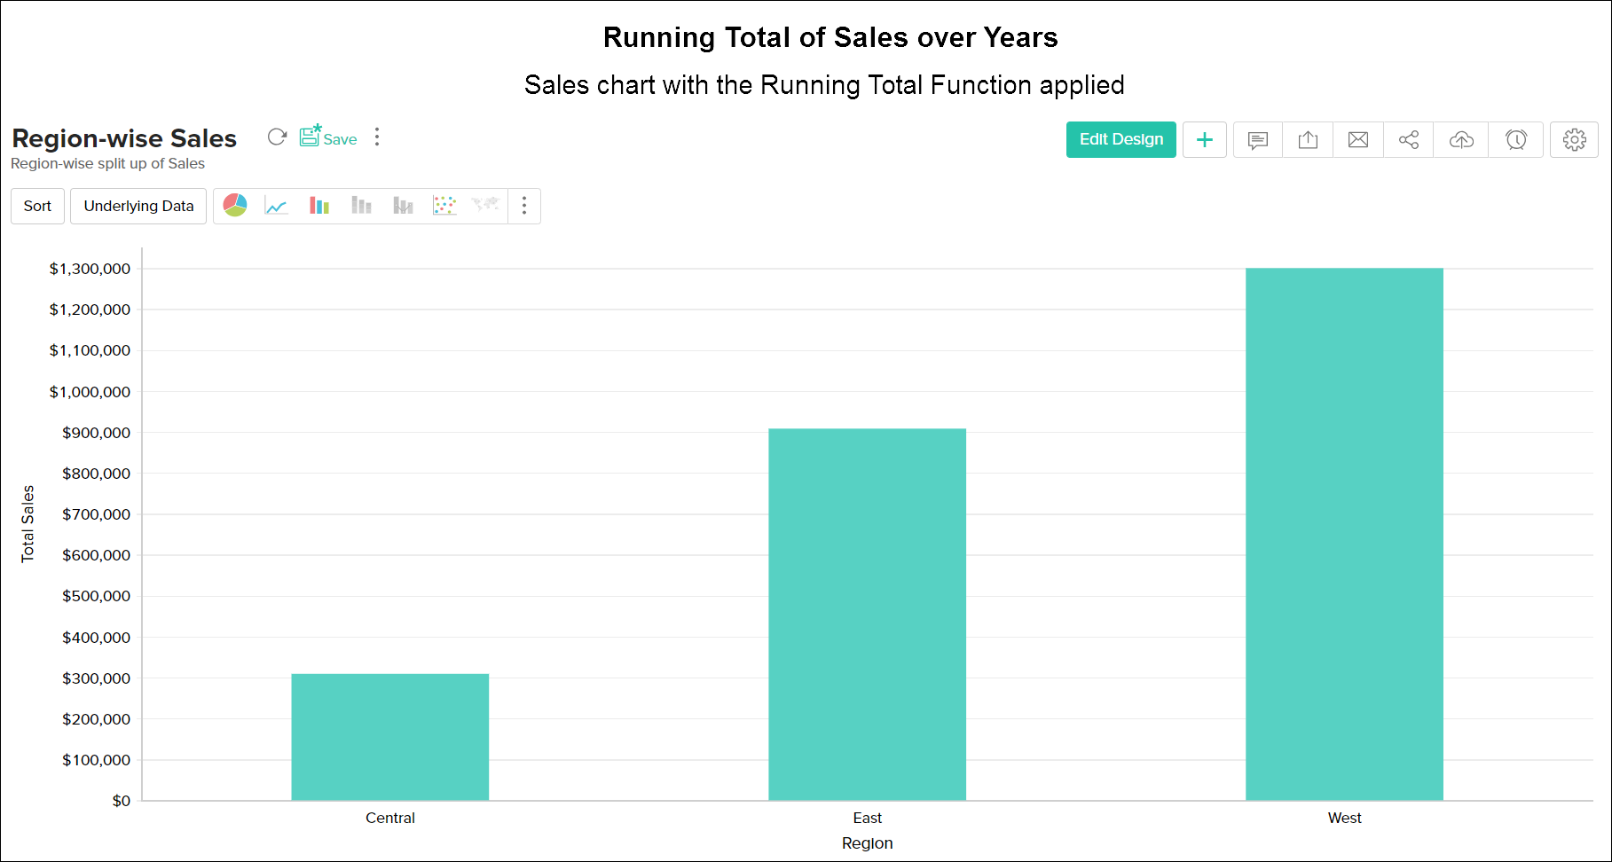This screenshot has width=1612, height=862.
Task: Click the refresh icon beside the report title
Action: click(277, 137)
